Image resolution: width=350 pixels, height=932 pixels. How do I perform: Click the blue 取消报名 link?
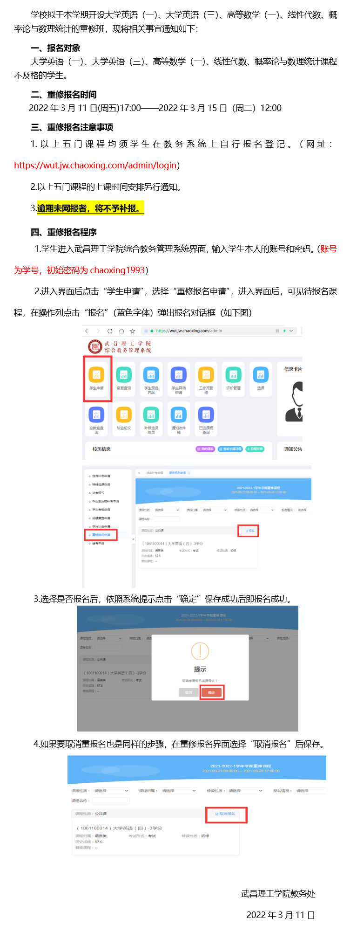(225, 814)
